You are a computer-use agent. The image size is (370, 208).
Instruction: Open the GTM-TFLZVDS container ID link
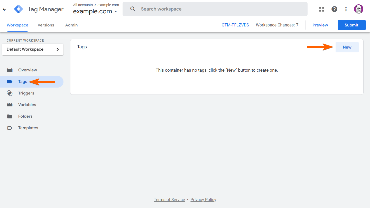[x=235, y=25]
